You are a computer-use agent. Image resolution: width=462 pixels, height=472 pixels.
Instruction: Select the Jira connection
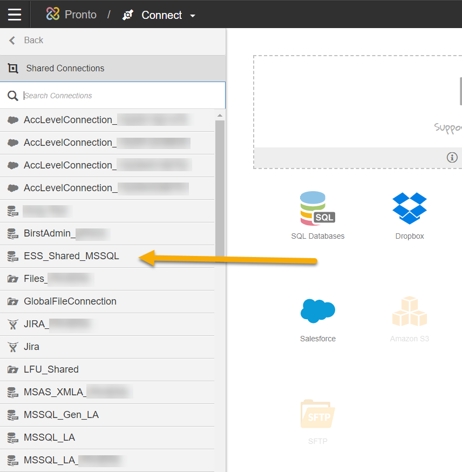tap(31, 347)
